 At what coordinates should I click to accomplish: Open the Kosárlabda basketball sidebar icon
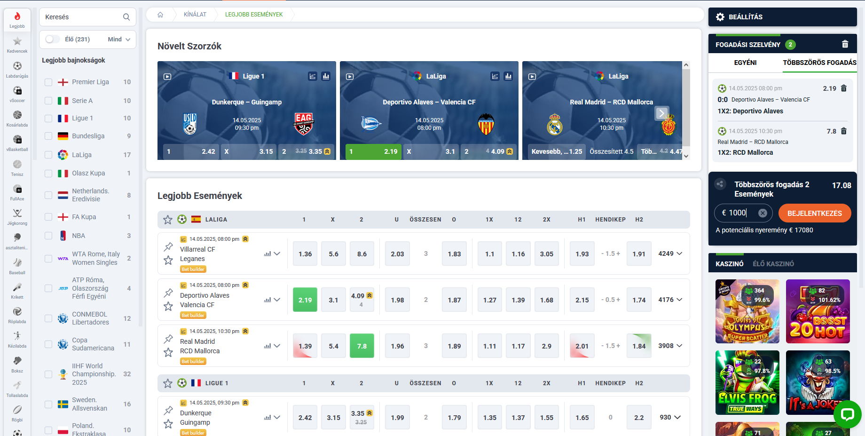pyautogui.click(x=17, y=118)
